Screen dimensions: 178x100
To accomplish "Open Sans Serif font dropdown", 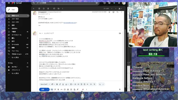I will 45,84.
